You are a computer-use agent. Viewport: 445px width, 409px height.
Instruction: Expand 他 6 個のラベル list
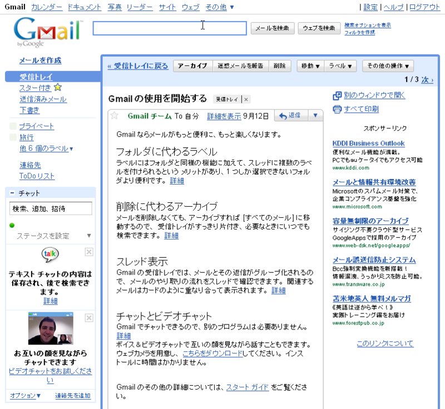pyautogui.click(x=46, y=148)
